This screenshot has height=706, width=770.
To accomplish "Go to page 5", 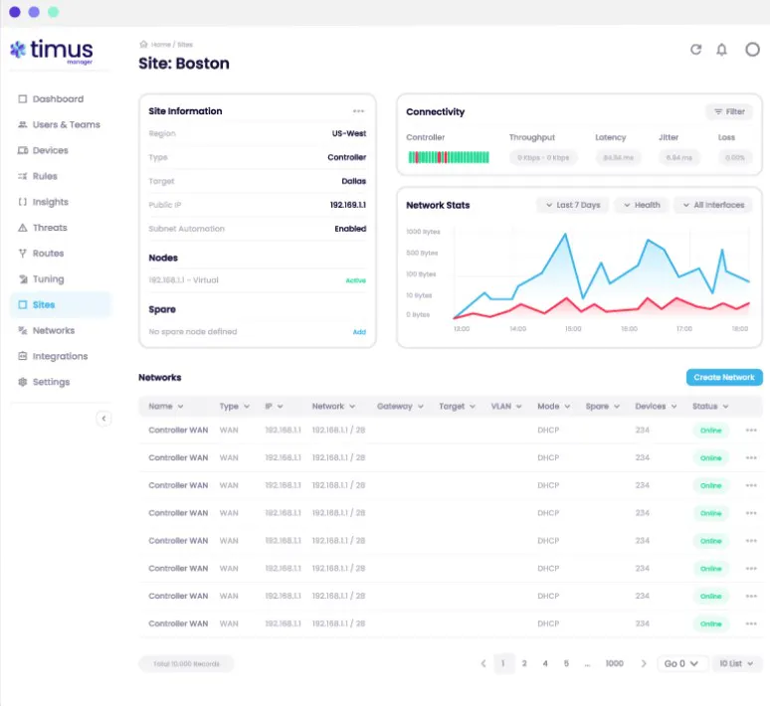I will [x=566, y=664].
